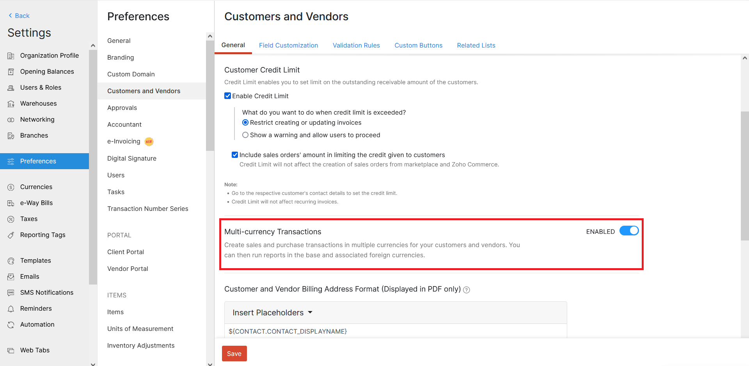
Task: Open the Validation Rules tab
Action: pyautogui.click(x=356, y=45)
